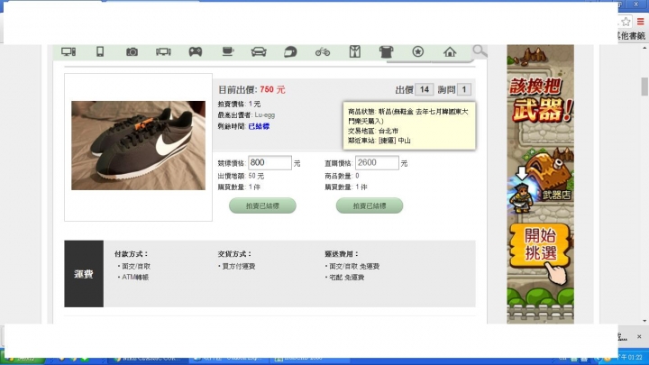Open the browser menu icon
The height and width of the screenshot is (365, 649).
640,22
